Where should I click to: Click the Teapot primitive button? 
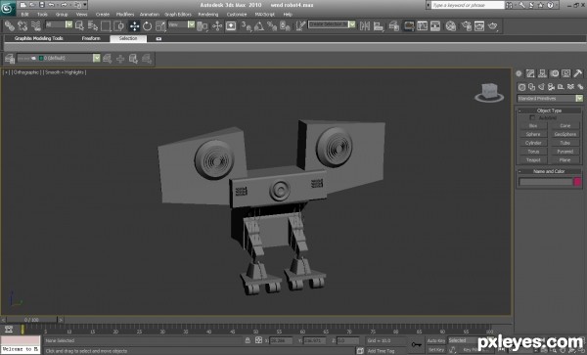533,160
